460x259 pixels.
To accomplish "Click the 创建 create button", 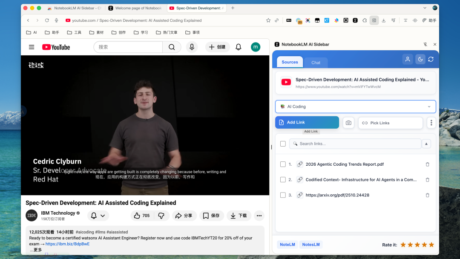I will [217, 47].
